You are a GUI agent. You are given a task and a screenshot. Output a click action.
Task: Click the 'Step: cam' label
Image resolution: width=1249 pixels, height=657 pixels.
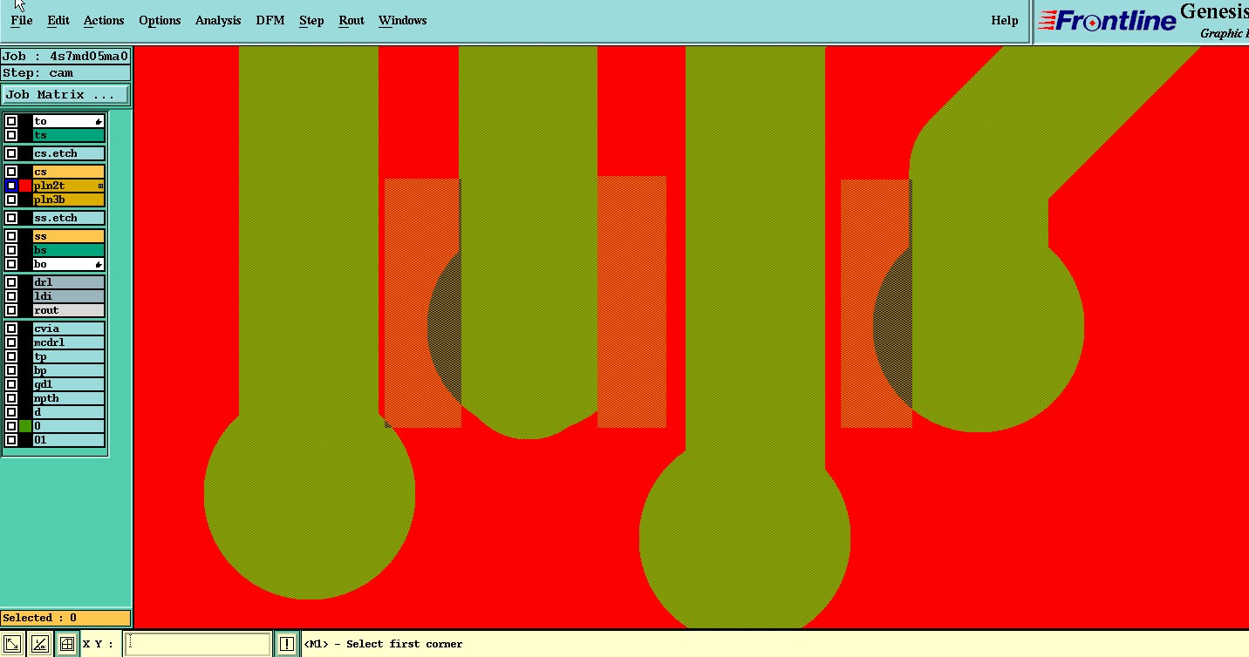pyautogui.click(x=65, y=73)
